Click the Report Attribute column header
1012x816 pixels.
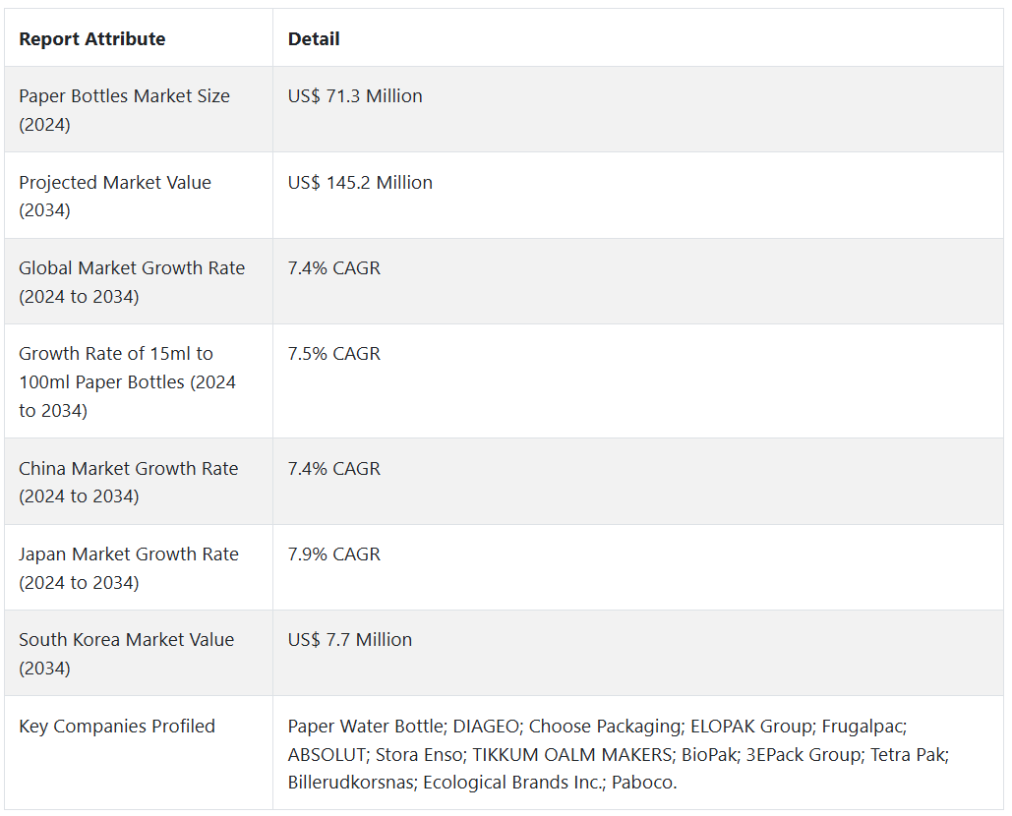pyautogui.click(x=91, y=38)
